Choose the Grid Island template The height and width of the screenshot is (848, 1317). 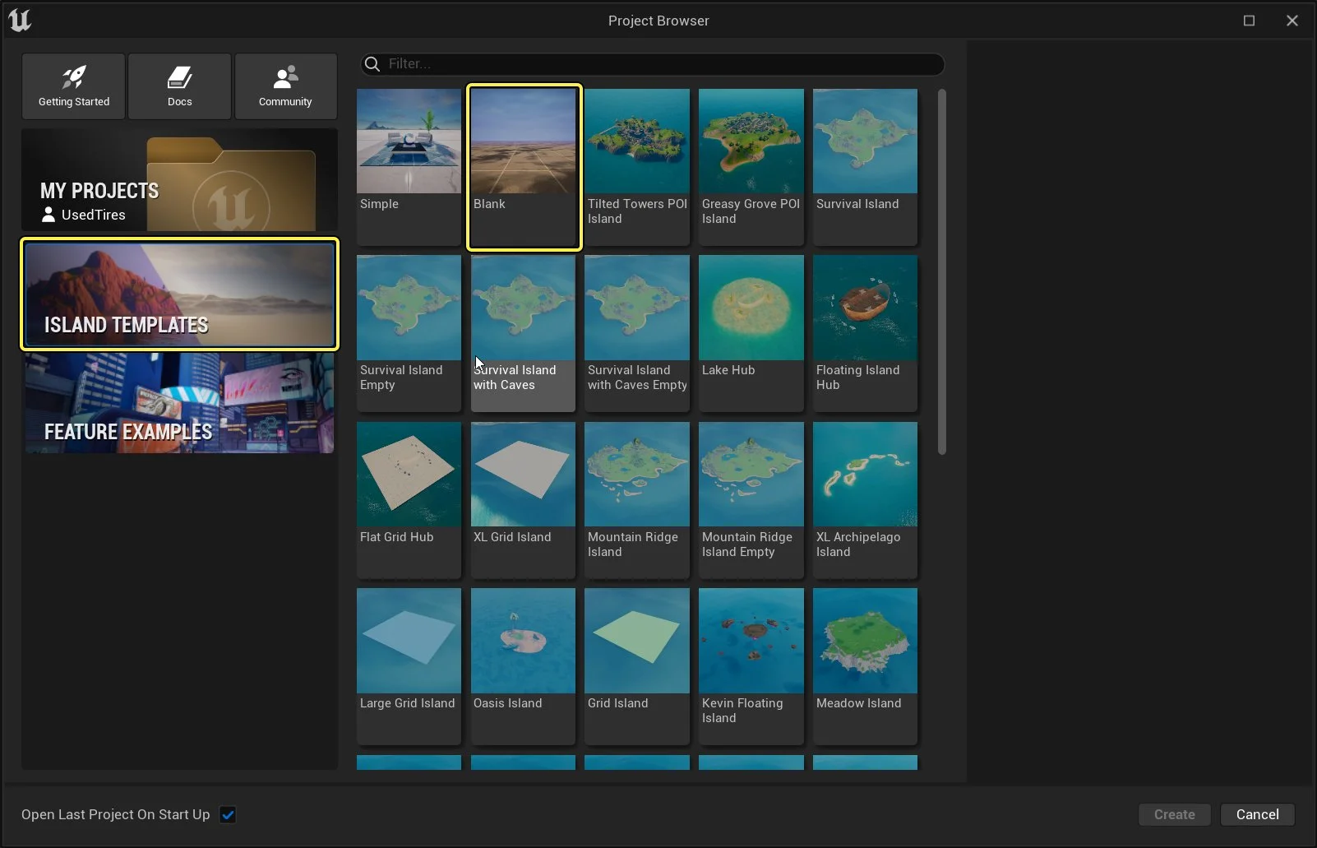click(x=637, y=666)
